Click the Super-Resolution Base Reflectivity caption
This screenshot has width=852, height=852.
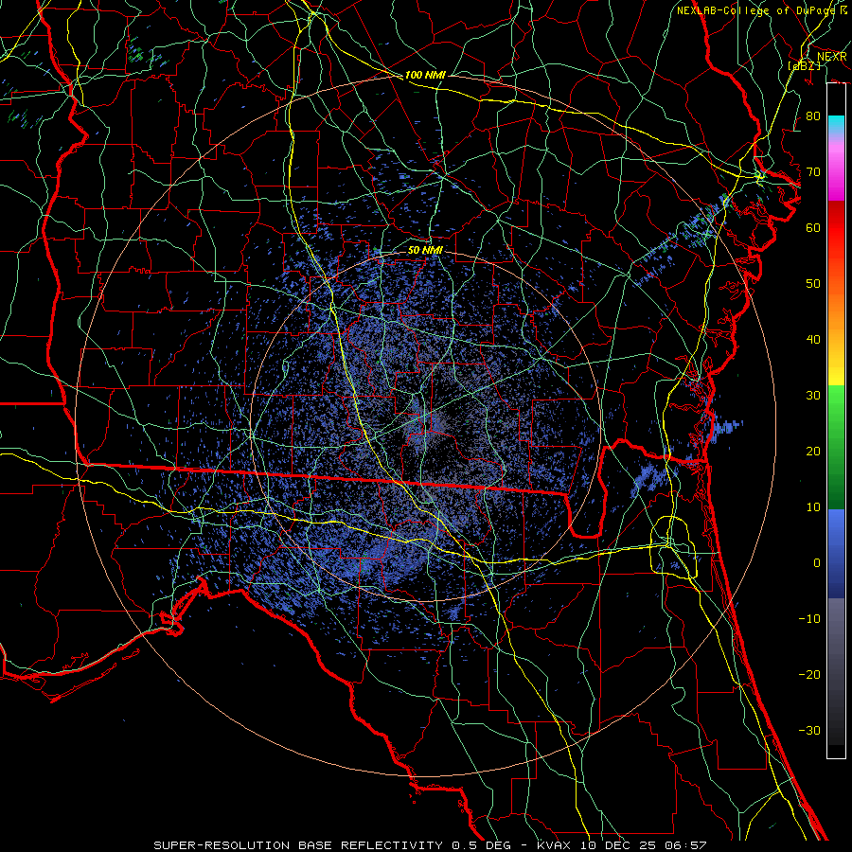point(430,845)
